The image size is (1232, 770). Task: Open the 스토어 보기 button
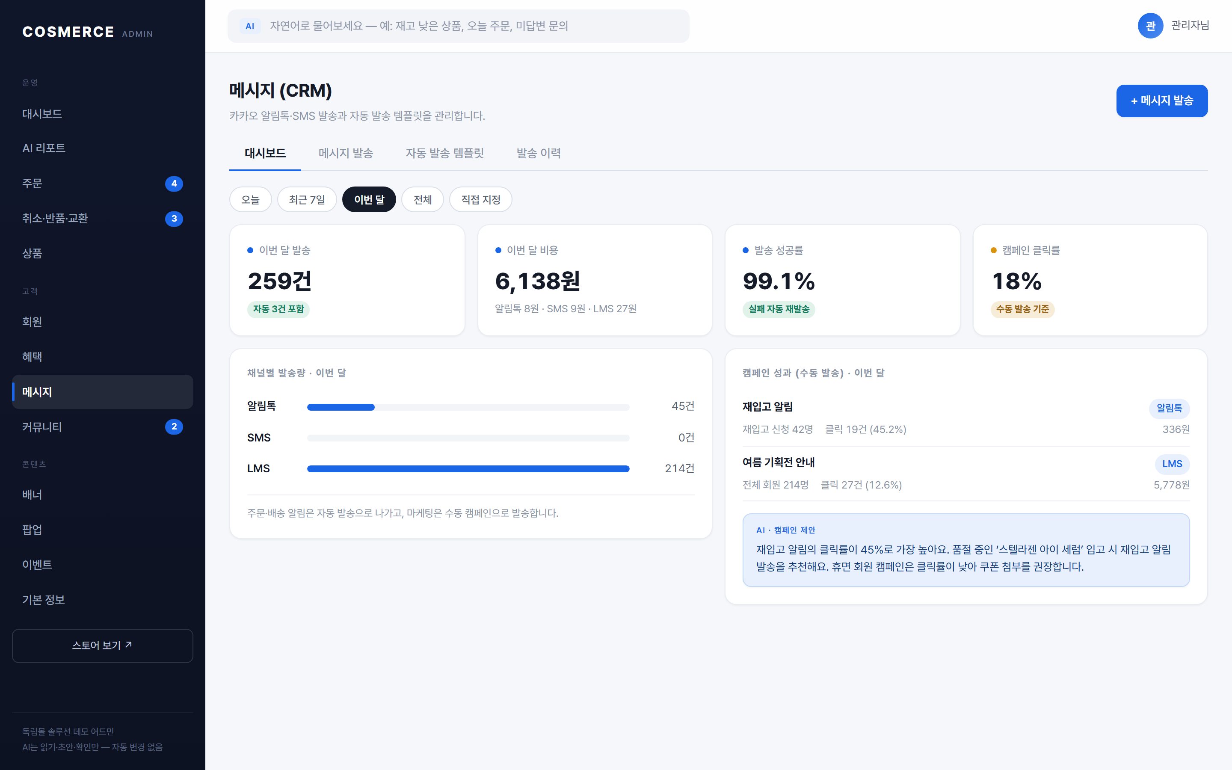click(102, 646)
